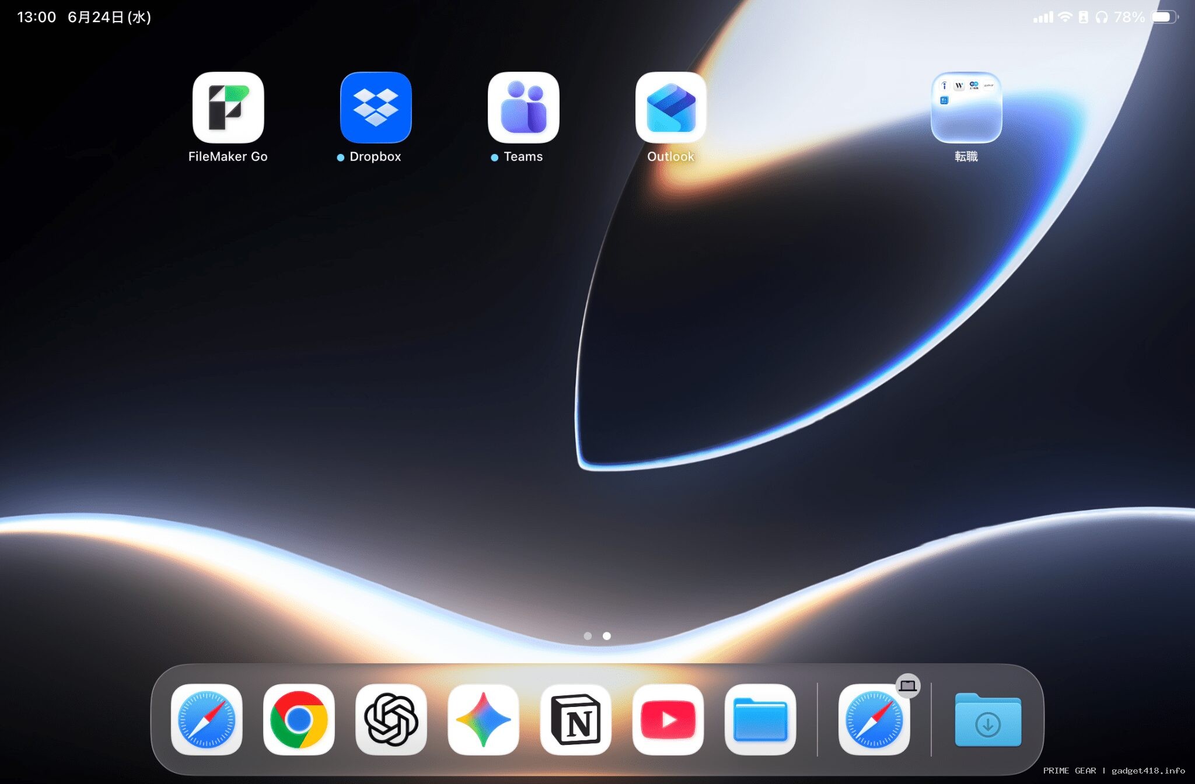Open the Handoff Safari icon with laptop badge
This screenshot has width=1195, height=784.
[874, 719]
